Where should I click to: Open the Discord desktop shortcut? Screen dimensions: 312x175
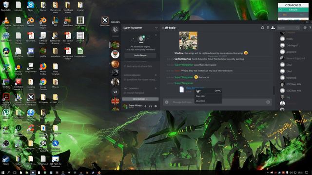point(31,52)
